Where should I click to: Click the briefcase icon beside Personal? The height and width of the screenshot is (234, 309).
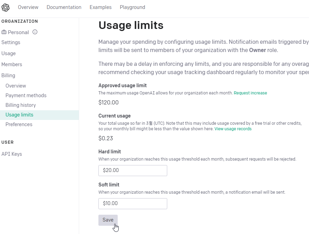coord(4,32)
